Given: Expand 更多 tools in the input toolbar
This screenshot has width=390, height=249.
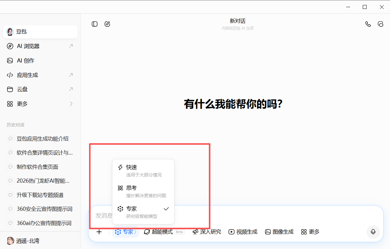Looking at the screenshot, I should pos(310,232).
